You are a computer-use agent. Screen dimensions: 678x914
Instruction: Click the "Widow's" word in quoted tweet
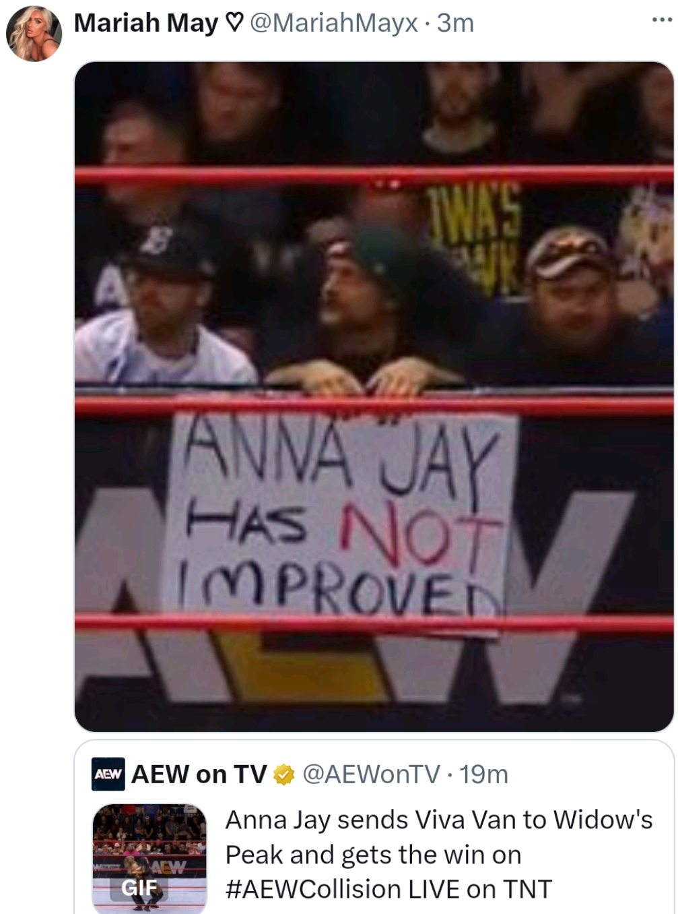[603, 820]
